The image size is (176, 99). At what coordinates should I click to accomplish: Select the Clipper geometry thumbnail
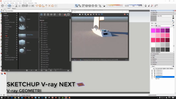[22, 19]
